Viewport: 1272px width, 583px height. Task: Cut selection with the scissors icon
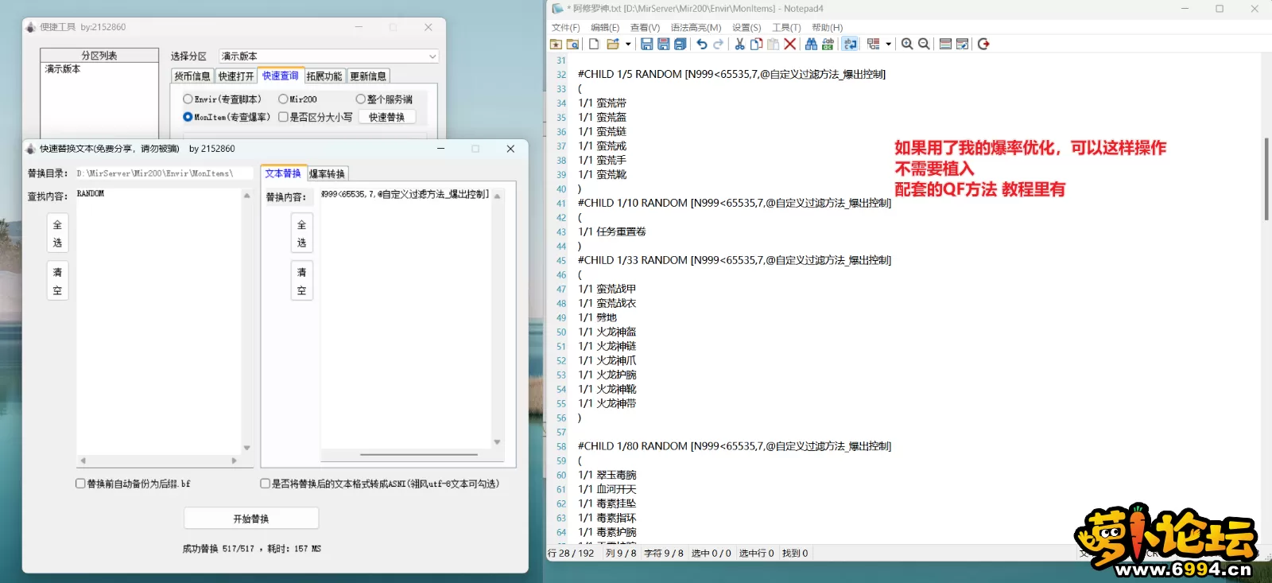[739, 44]
